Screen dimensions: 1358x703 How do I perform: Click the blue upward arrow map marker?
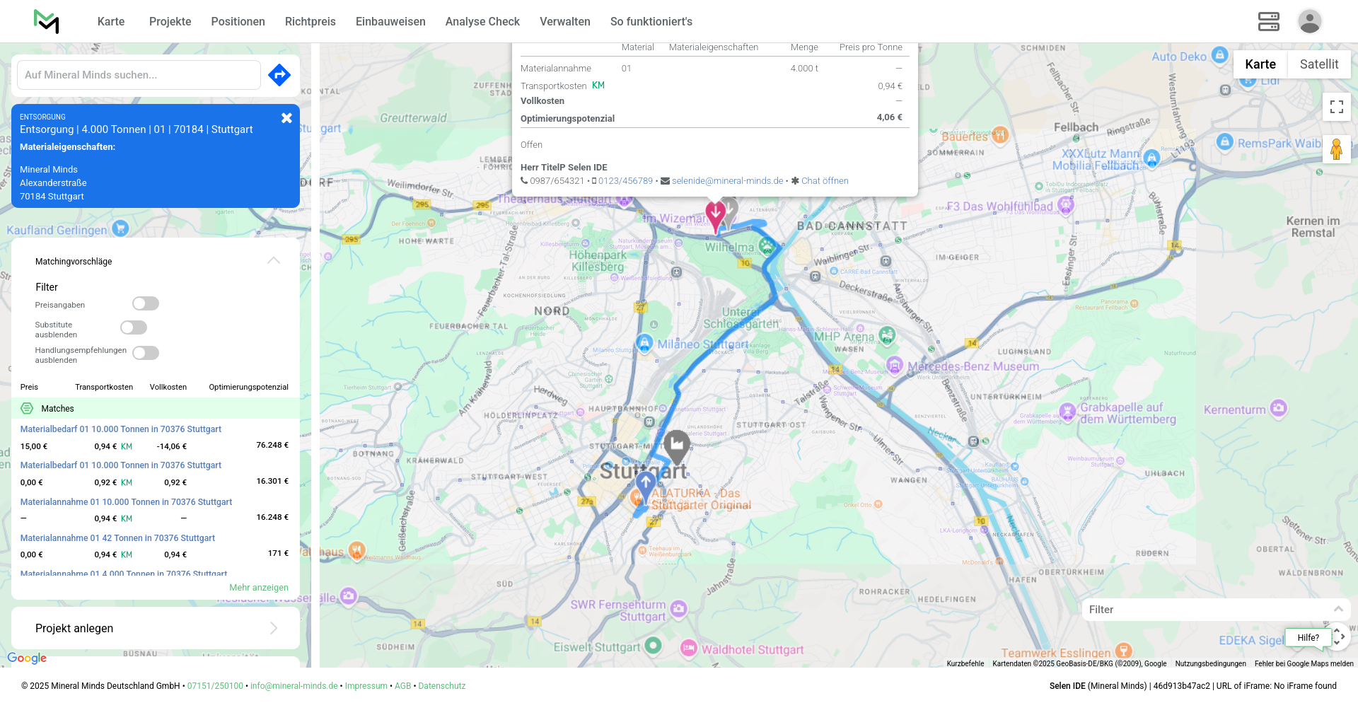[x=645, y=485]
